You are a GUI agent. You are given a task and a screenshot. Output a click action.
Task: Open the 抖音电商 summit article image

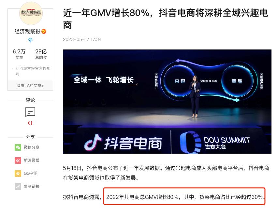point(167,102)
